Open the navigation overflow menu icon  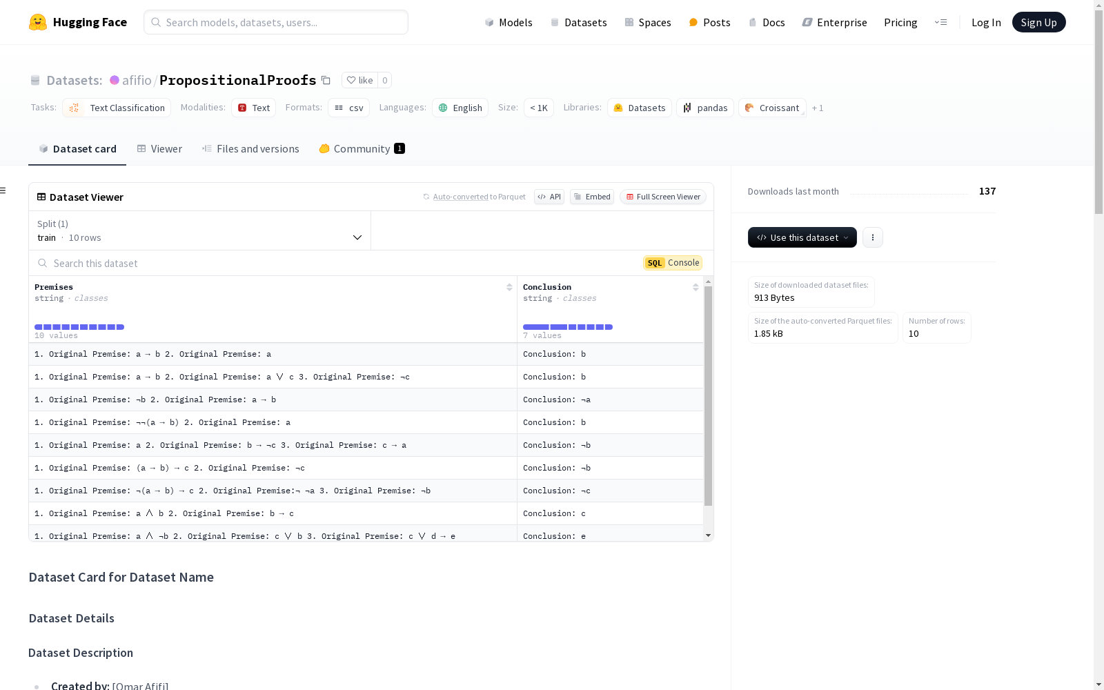tap(940, 22)
